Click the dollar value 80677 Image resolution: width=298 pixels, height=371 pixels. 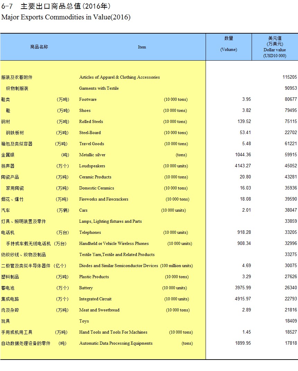(291, 99)
